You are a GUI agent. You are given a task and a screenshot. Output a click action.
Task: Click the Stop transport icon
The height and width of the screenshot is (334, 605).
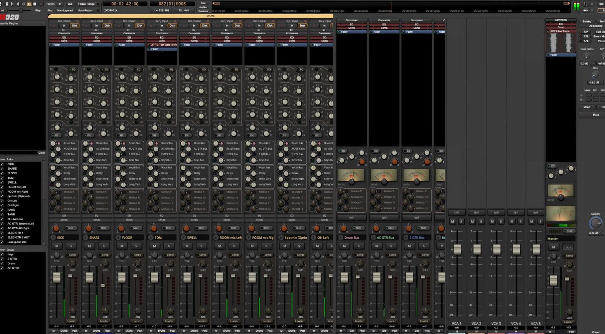(x=34, y=4)
